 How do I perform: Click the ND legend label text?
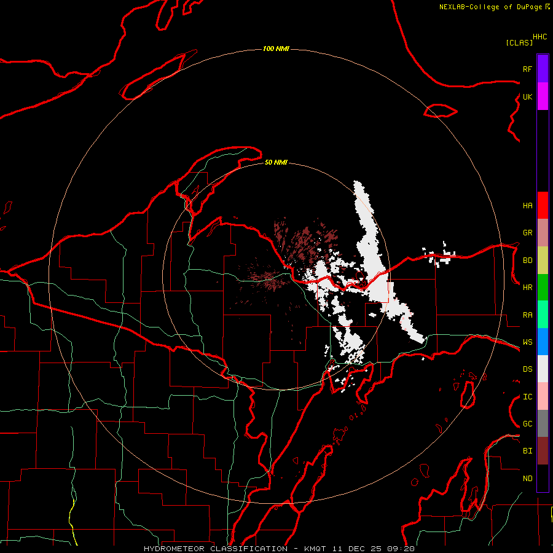tap(528, 478)
